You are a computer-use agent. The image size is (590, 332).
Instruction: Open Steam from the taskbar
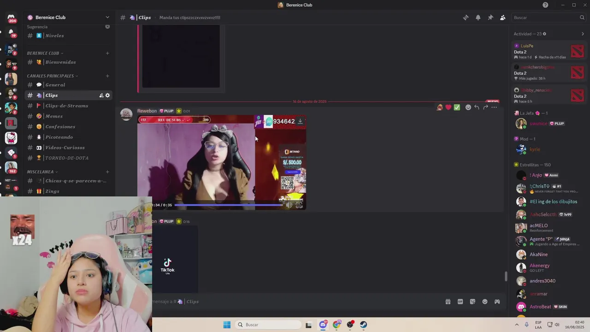[364, 325]
